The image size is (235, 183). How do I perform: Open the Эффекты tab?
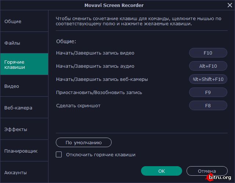pyautogui.click(x=24, y=129)
